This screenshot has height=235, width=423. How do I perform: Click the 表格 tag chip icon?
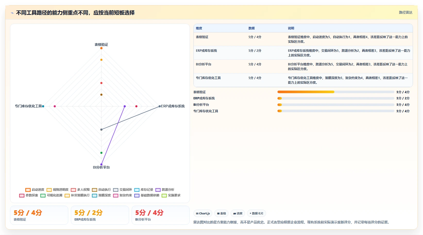[x=218, y=213]
